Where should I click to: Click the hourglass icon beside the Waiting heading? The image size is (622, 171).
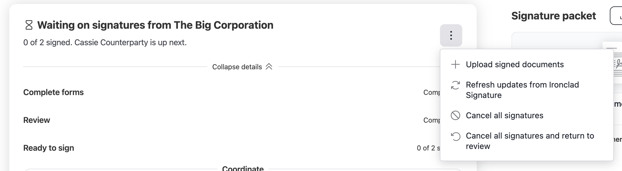[29, 25]
